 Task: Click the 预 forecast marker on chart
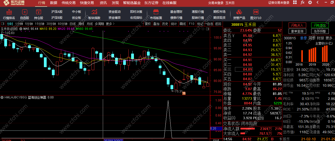pos(184,93)
